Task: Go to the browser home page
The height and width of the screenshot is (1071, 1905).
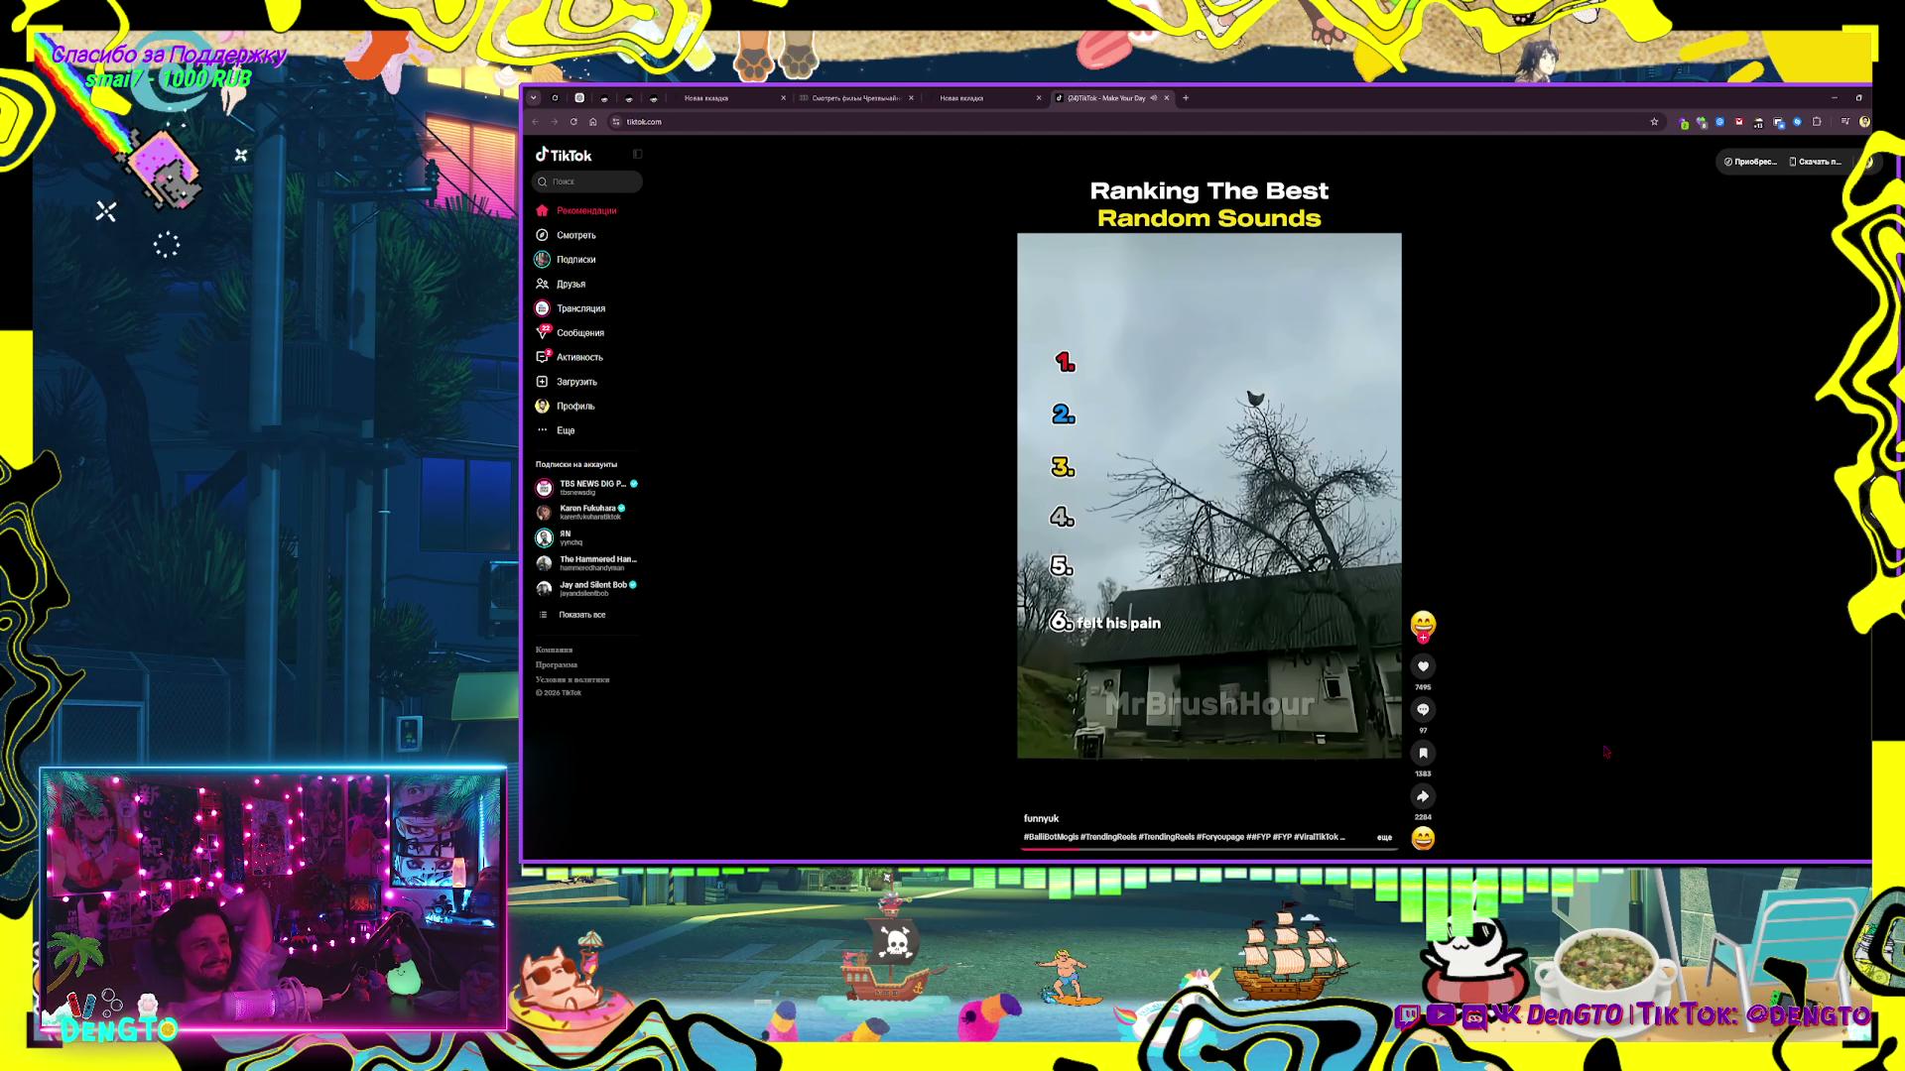Action: click(x=593, y=122)
